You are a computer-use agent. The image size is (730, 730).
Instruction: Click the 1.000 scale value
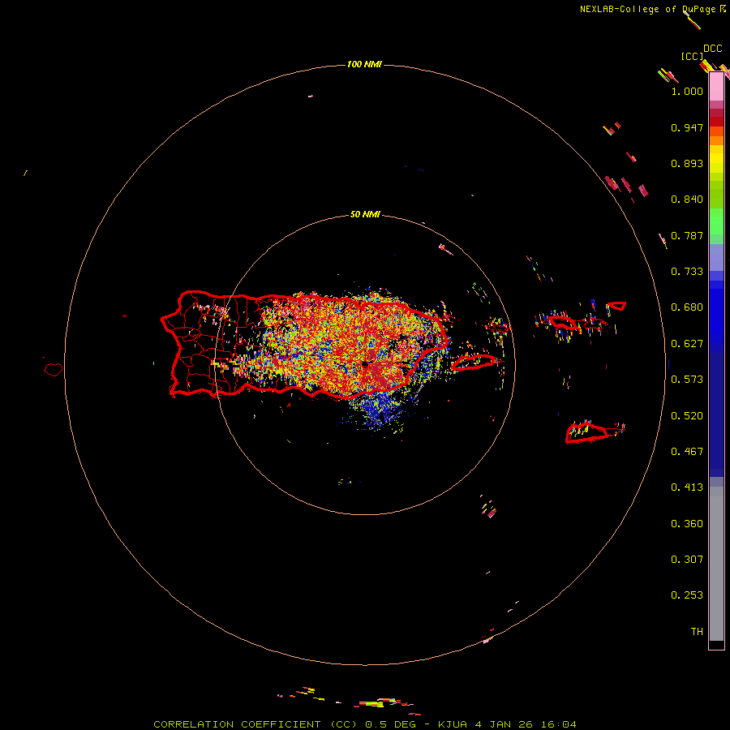click(x=687, y=91)
